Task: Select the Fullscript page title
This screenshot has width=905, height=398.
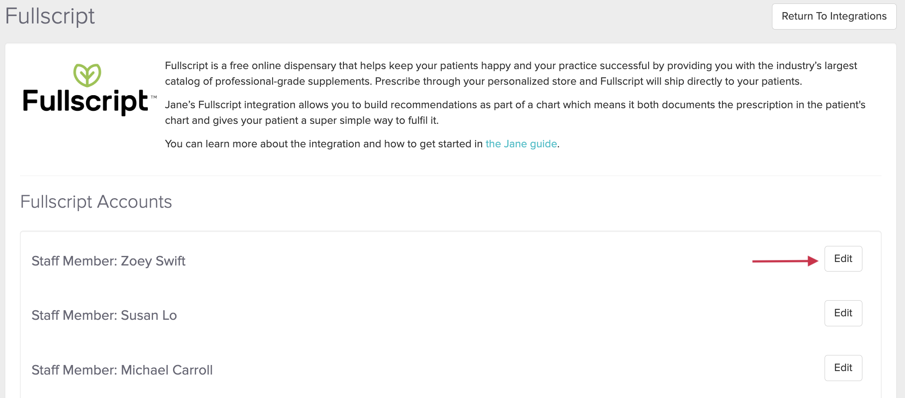Action: coord(50,17)
